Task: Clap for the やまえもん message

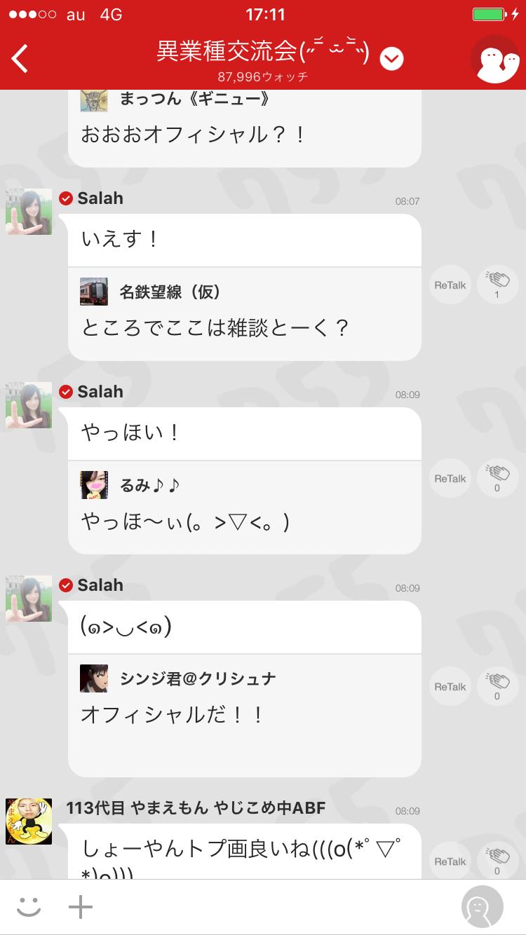Action: pos(497,861)
